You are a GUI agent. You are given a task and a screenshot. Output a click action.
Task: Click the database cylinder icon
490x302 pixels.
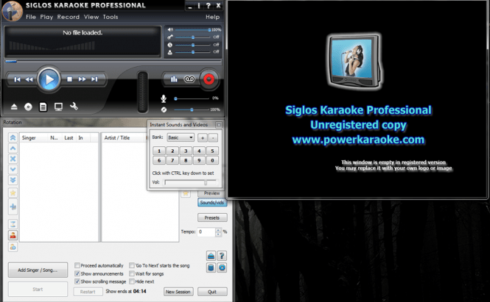(x=211, y=267)
